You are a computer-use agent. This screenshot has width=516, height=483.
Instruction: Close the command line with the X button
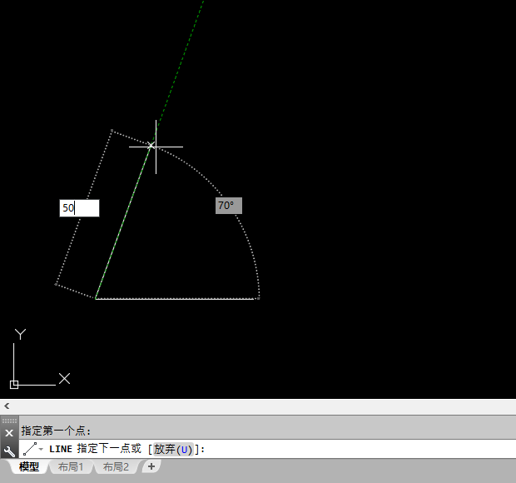pyautogui.click(x=9, y=433)
